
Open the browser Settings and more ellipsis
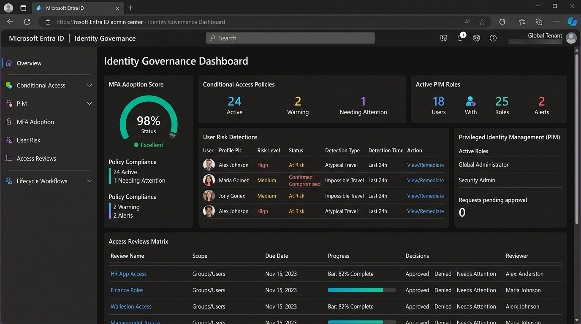coord(556,22)
